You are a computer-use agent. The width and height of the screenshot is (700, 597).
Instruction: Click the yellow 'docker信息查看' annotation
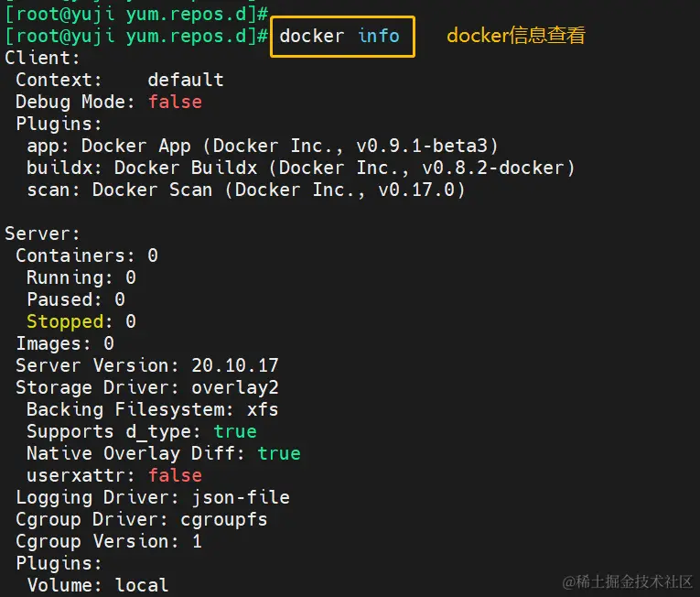tap(516, 36)
